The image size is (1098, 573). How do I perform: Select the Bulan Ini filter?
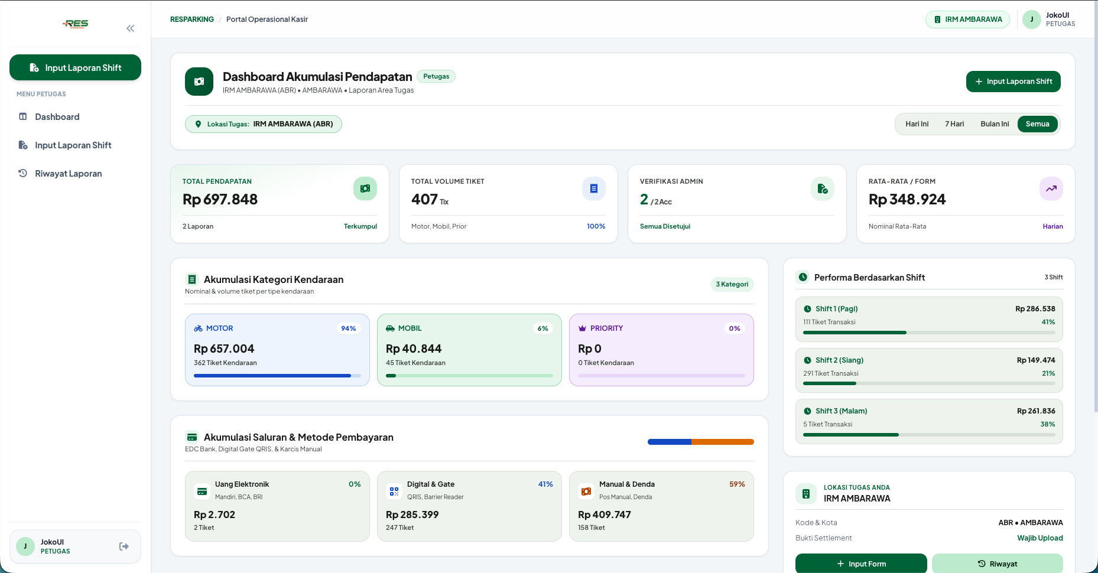(x=995, y=124)
